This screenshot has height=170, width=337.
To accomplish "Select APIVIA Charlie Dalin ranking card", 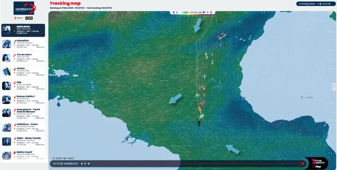I will pos(23,72).
